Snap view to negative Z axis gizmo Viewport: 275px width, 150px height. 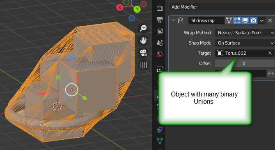point(132,18)
